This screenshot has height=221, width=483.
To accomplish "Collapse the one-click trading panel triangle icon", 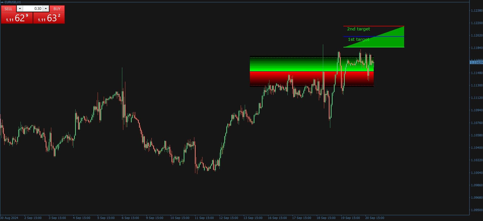I will point(2,2).
